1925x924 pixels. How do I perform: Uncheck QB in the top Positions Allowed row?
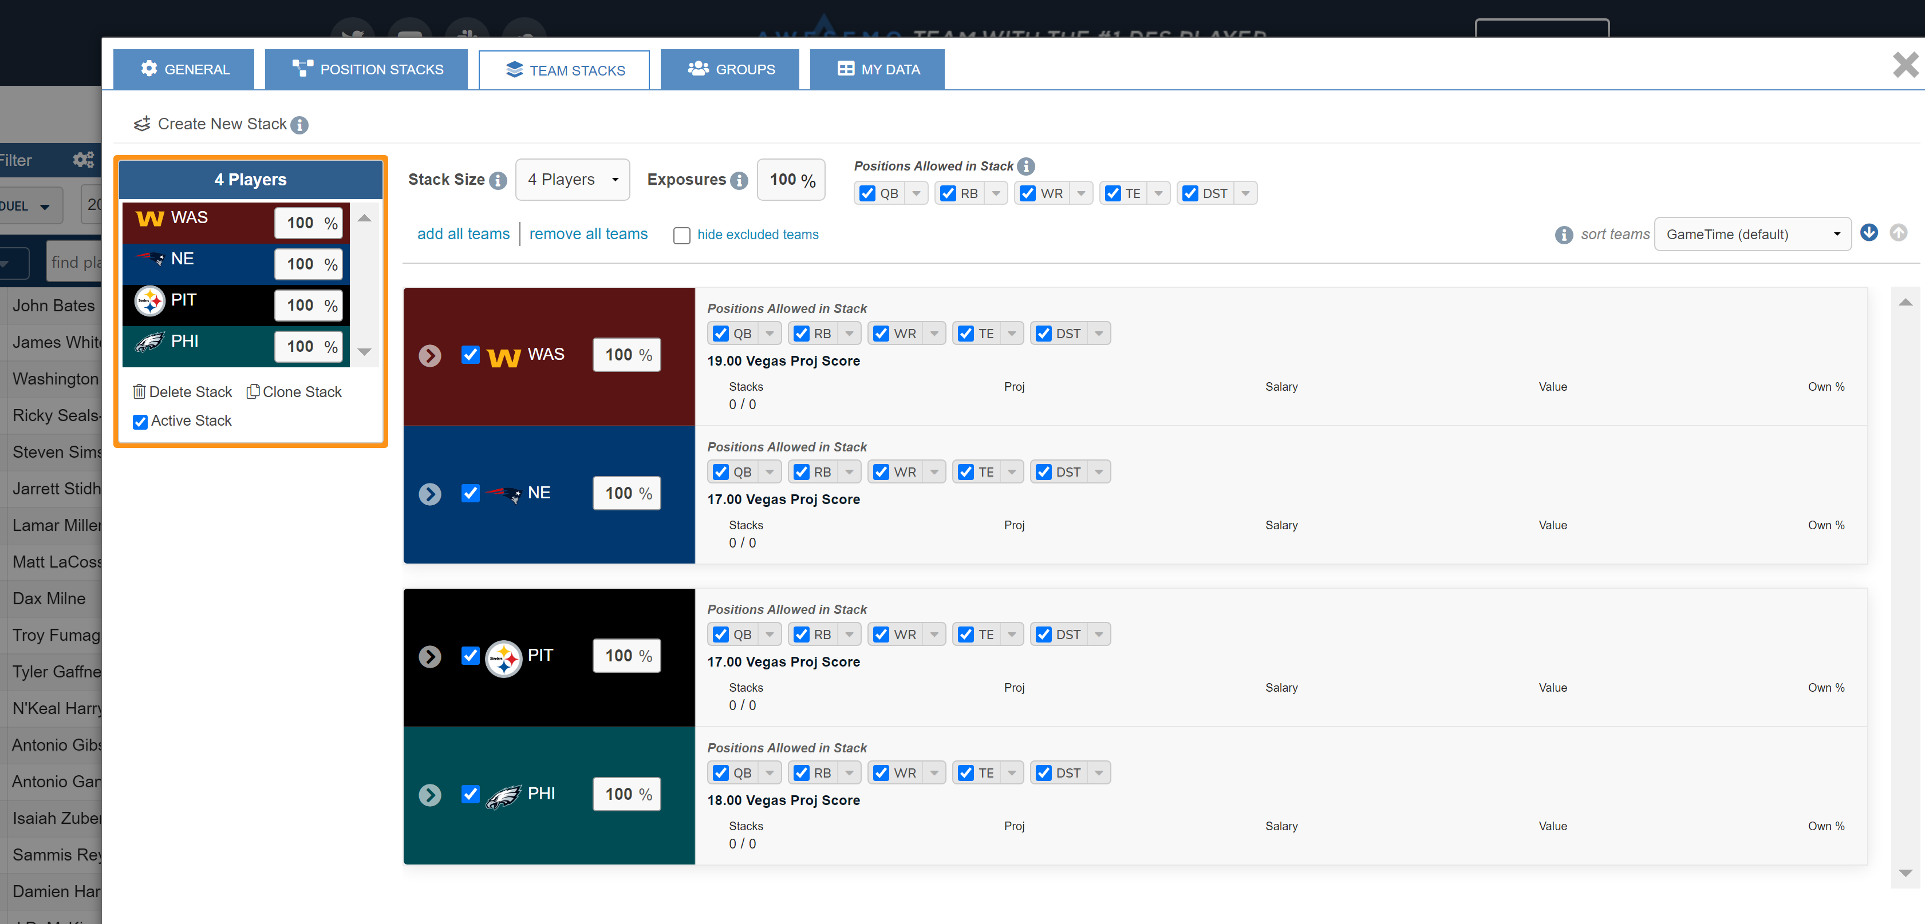tap(867, 193)
